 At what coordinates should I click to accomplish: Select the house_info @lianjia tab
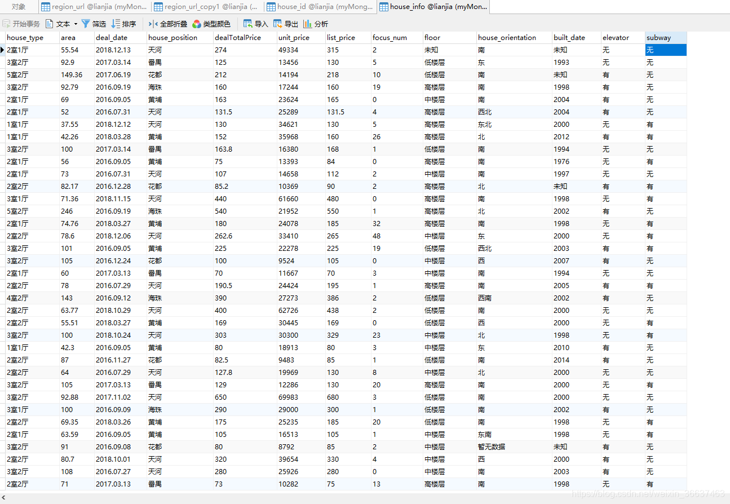coord(433,7)
